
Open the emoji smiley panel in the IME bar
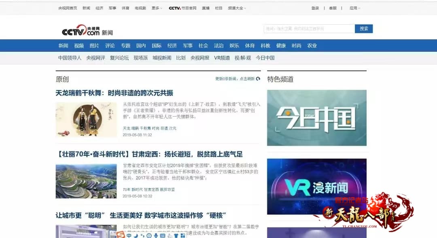[149, 236]
